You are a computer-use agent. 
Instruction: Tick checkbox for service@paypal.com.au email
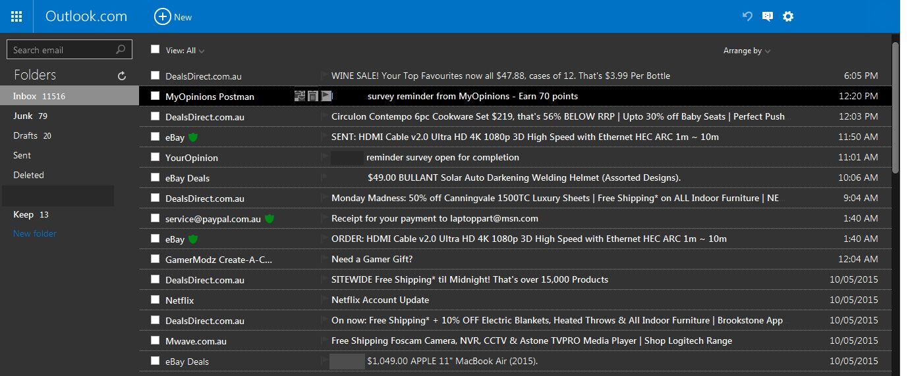(155, 218)
